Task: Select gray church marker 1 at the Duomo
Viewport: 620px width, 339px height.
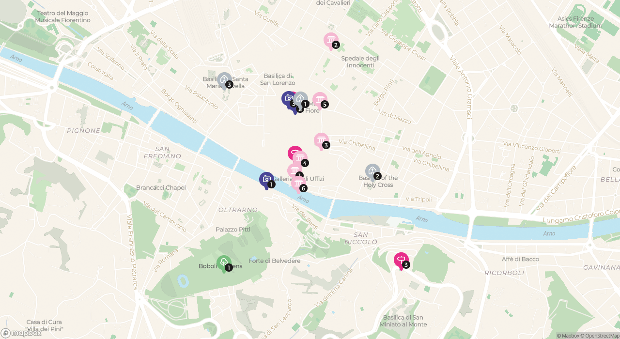Action: 301,100
